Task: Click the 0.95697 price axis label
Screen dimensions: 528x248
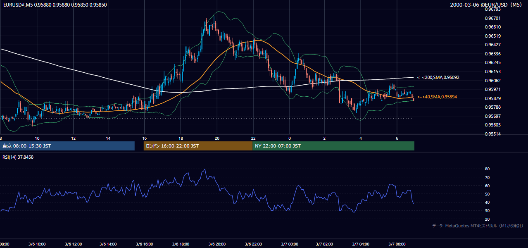Action: (x=492, y=116)
